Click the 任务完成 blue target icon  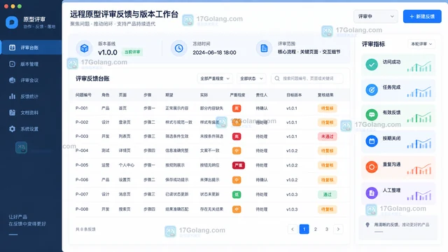click(372, 90)
